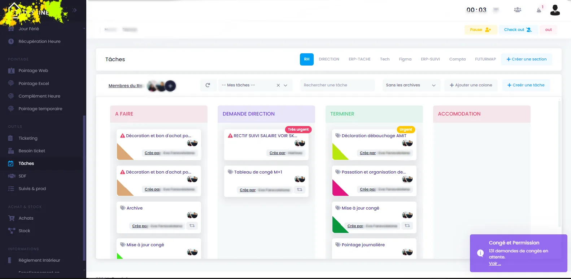Switch to the DIRECTION section tab
This screenshot has width=571, height=279.
(x=329, y=59)
